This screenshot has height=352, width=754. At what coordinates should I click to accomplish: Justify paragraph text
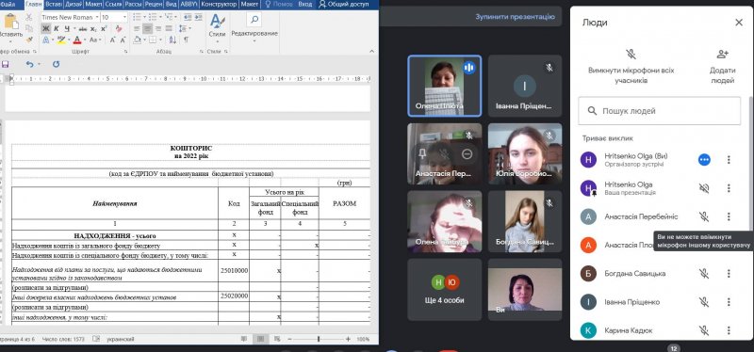[169, 29]
